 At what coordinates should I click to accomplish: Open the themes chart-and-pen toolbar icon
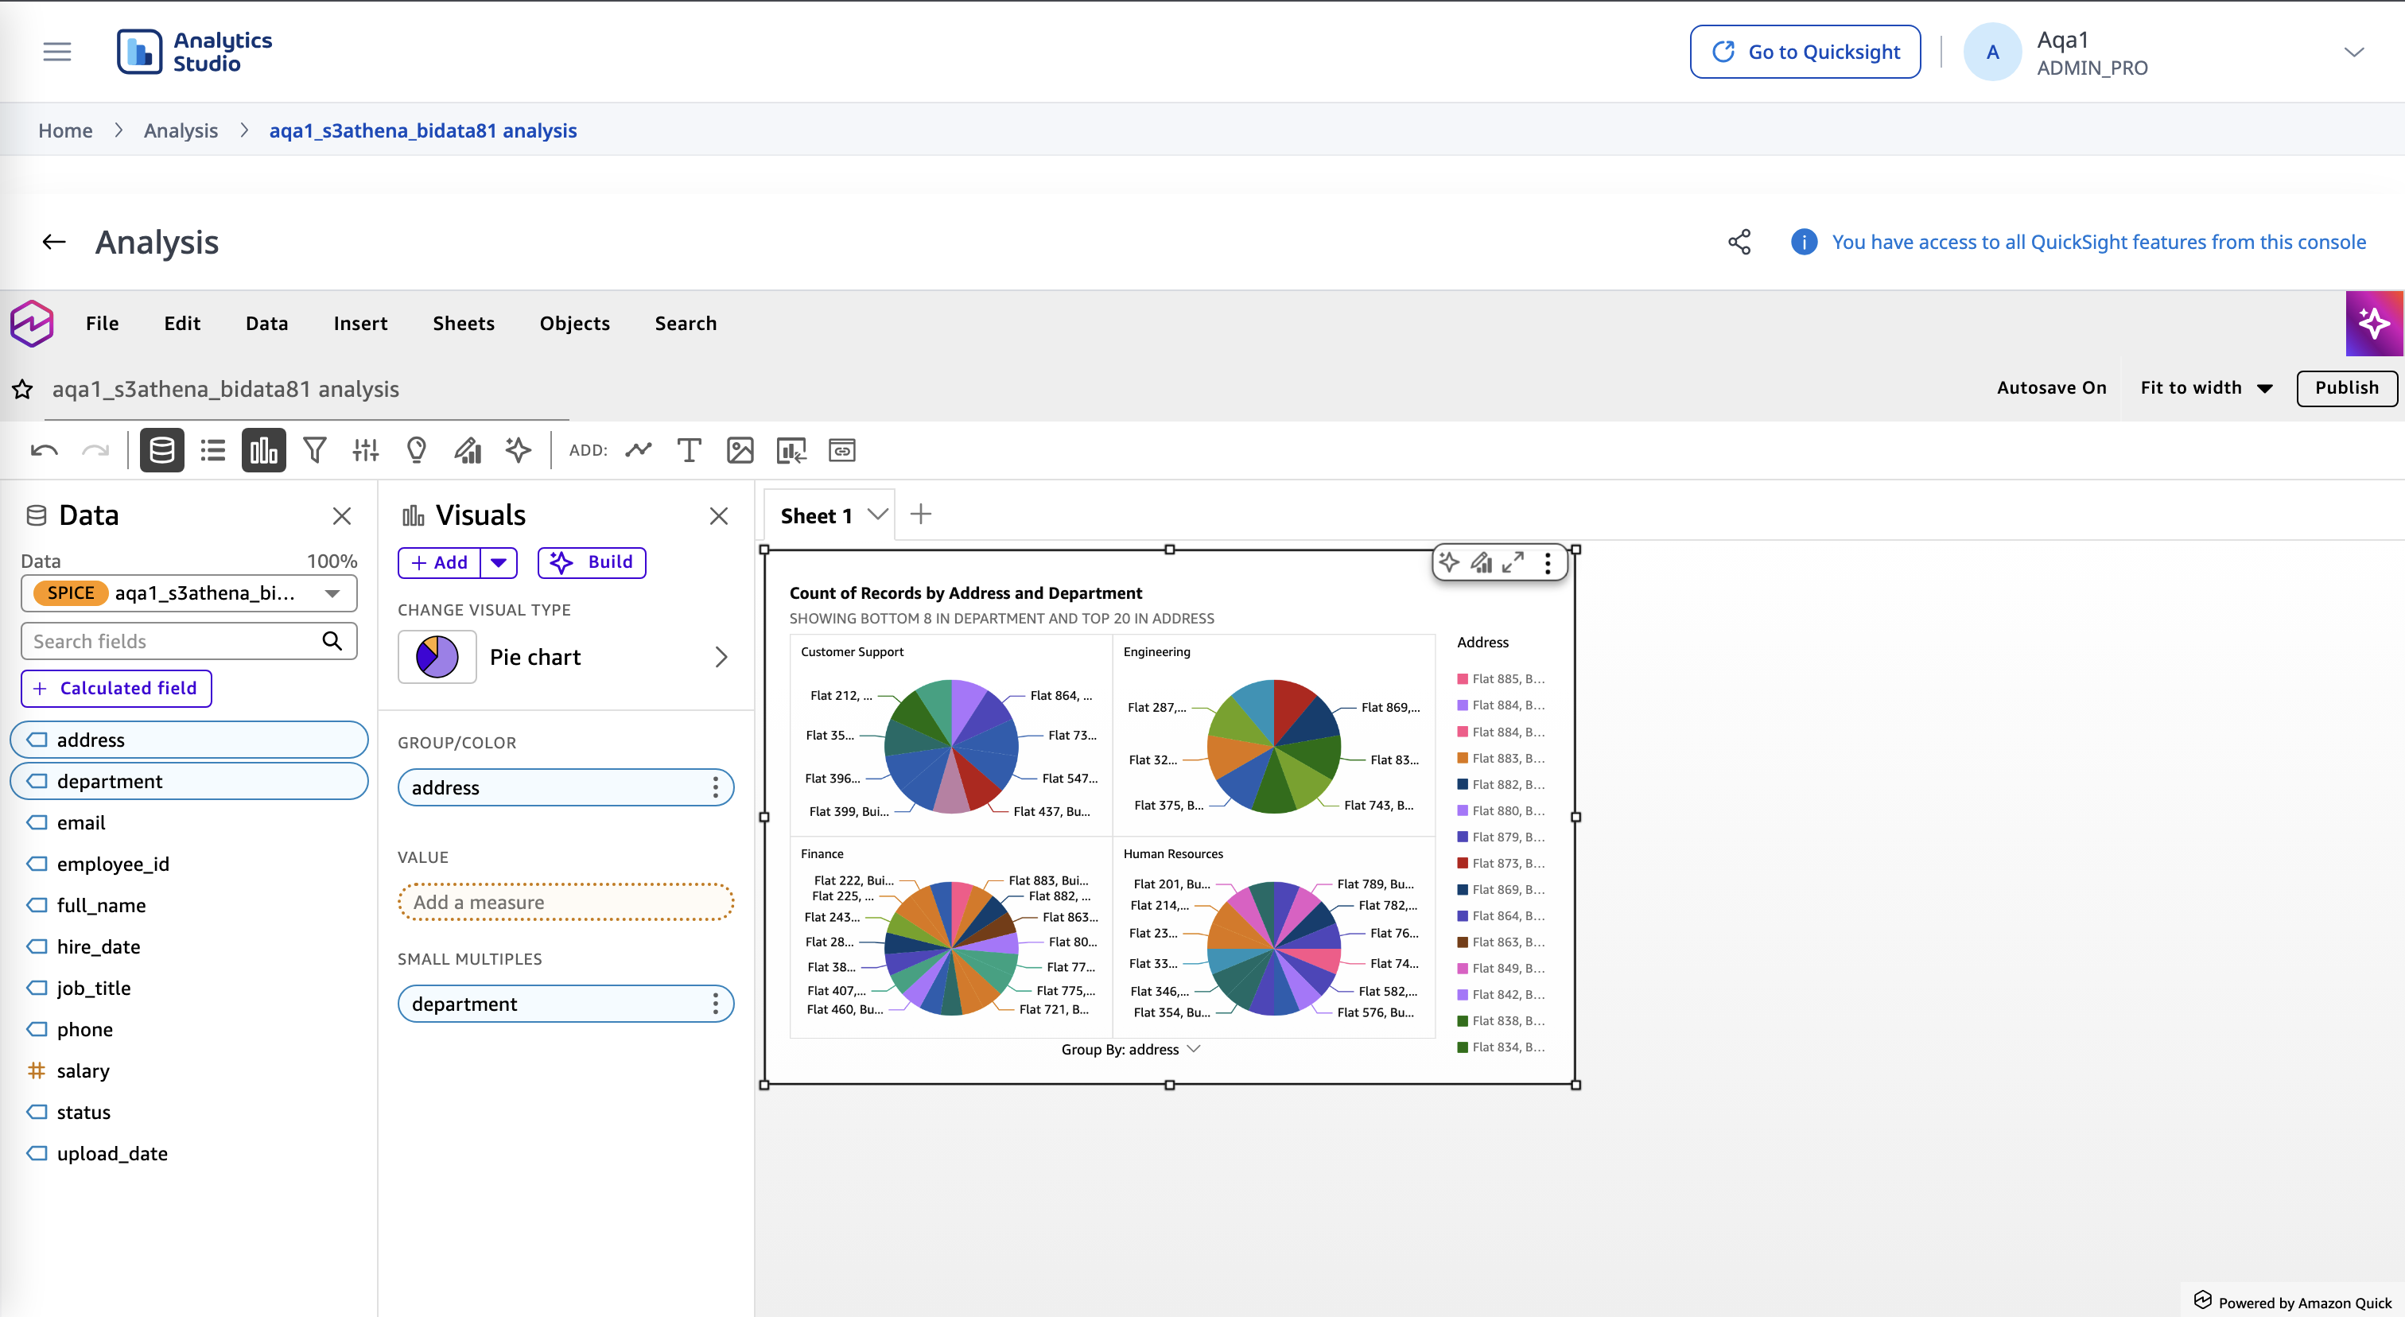[x=468, y=451]
